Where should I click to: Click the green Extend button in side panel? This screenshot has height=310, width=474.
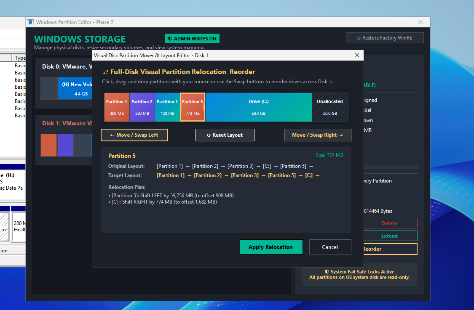pos(390,236)
